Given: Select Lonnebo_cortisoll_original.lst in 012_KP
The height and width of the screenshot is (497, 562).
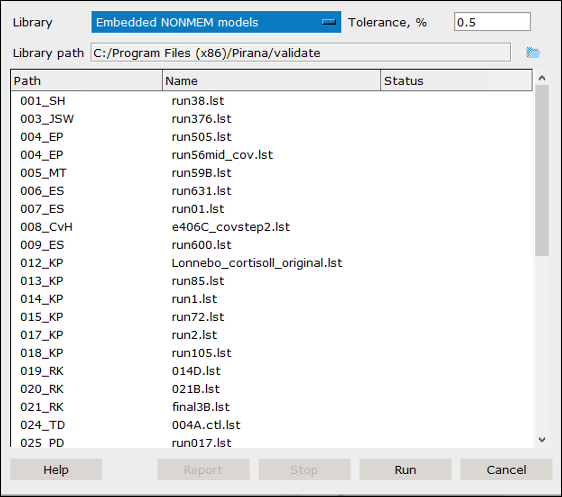Looking at the screenshot, I should (x=257, y=263).
